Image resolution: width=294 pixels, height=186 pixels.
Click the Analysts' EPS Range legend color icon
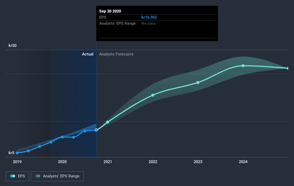38,176
